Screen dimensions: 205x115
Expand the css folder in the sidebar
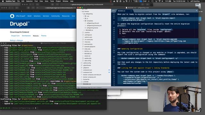point(84,16)
